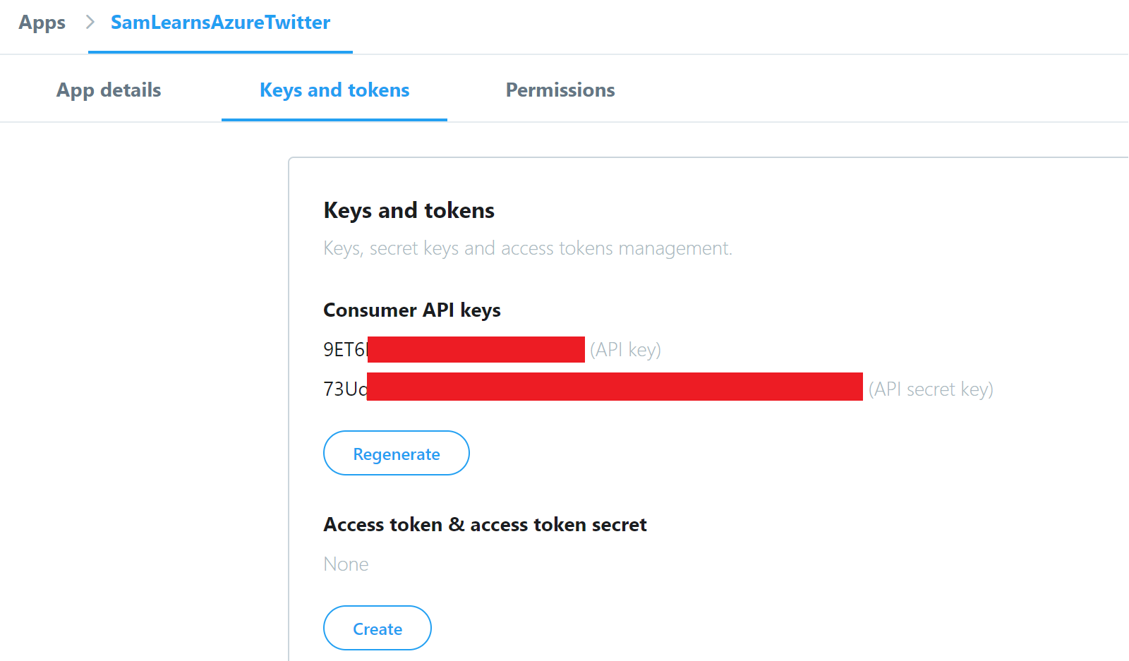Click the gray (API key) label

tap(625, 350)
